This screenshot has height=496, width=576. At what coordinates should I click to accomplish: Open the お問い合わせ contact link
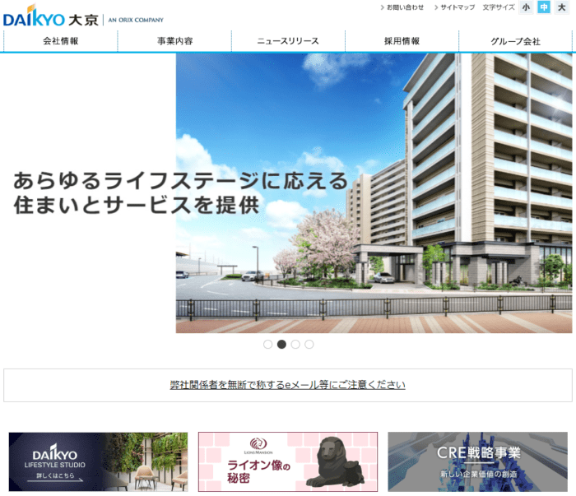402,7
